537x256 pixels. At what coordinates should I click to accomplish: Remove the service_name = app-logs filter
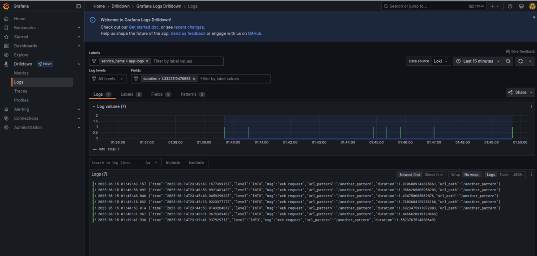[x=147, y=61]
